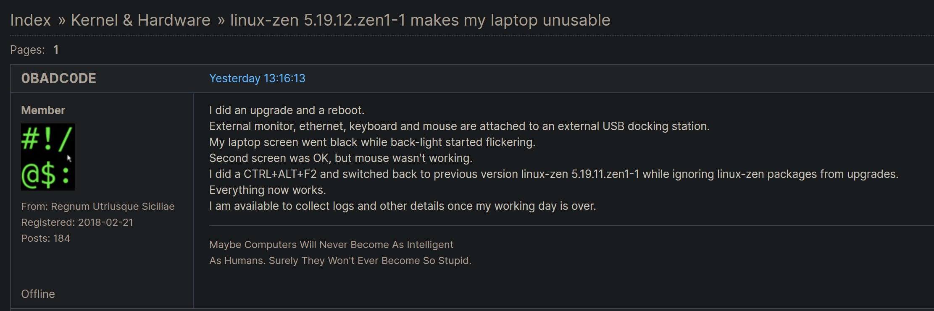Select the first line of the post body
Screen dimensions: 934x311
tap(287, 110)
